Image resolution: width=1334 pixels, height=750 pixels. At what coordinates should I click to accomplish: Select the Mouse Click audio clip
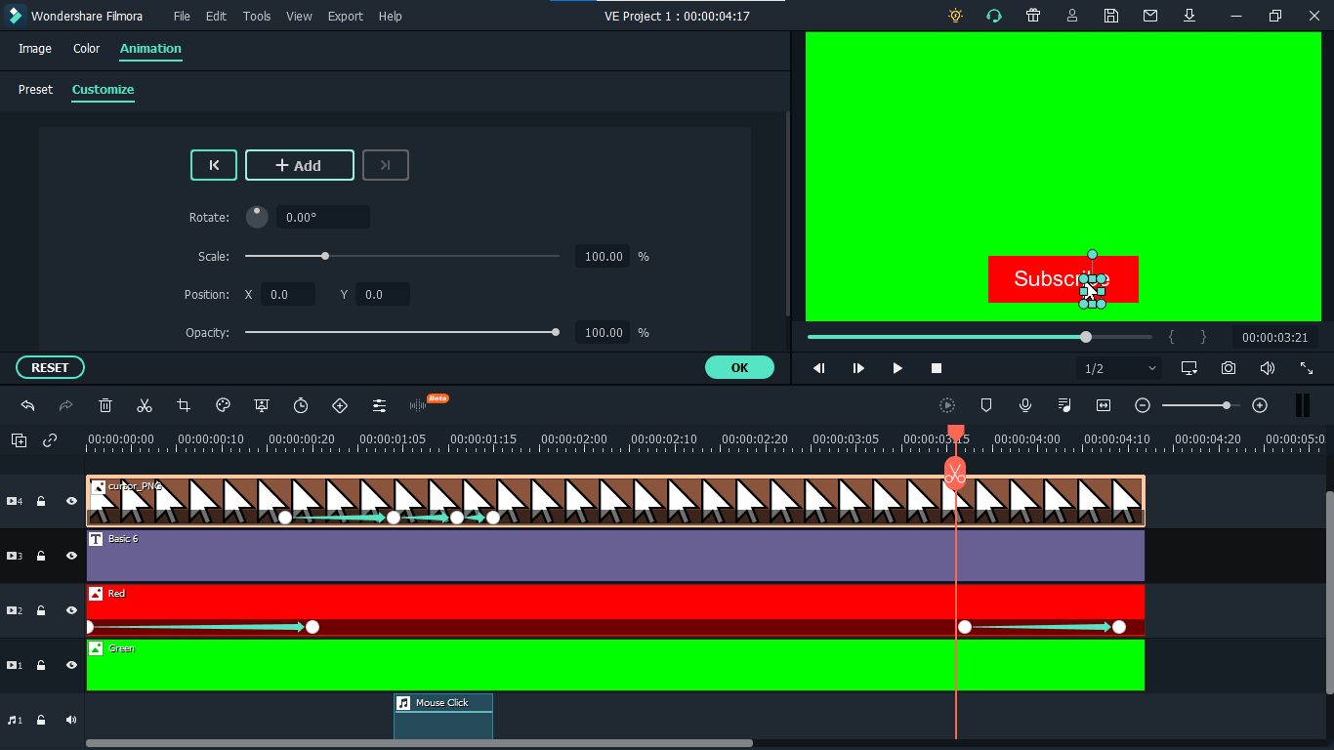coord(443,717)
